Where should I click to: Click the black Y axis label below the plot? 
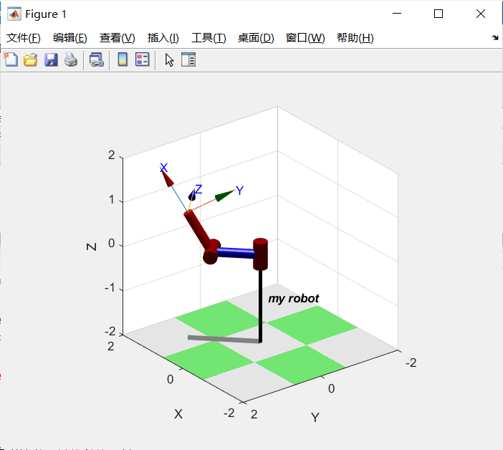(x=315, y=417)
